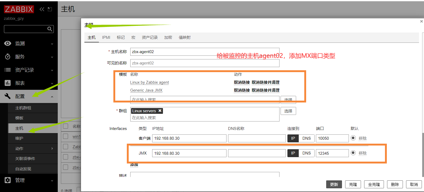Click 客户端 port field 10050
The width and height of the screenshot is (424, 192).
coord(332,138)
